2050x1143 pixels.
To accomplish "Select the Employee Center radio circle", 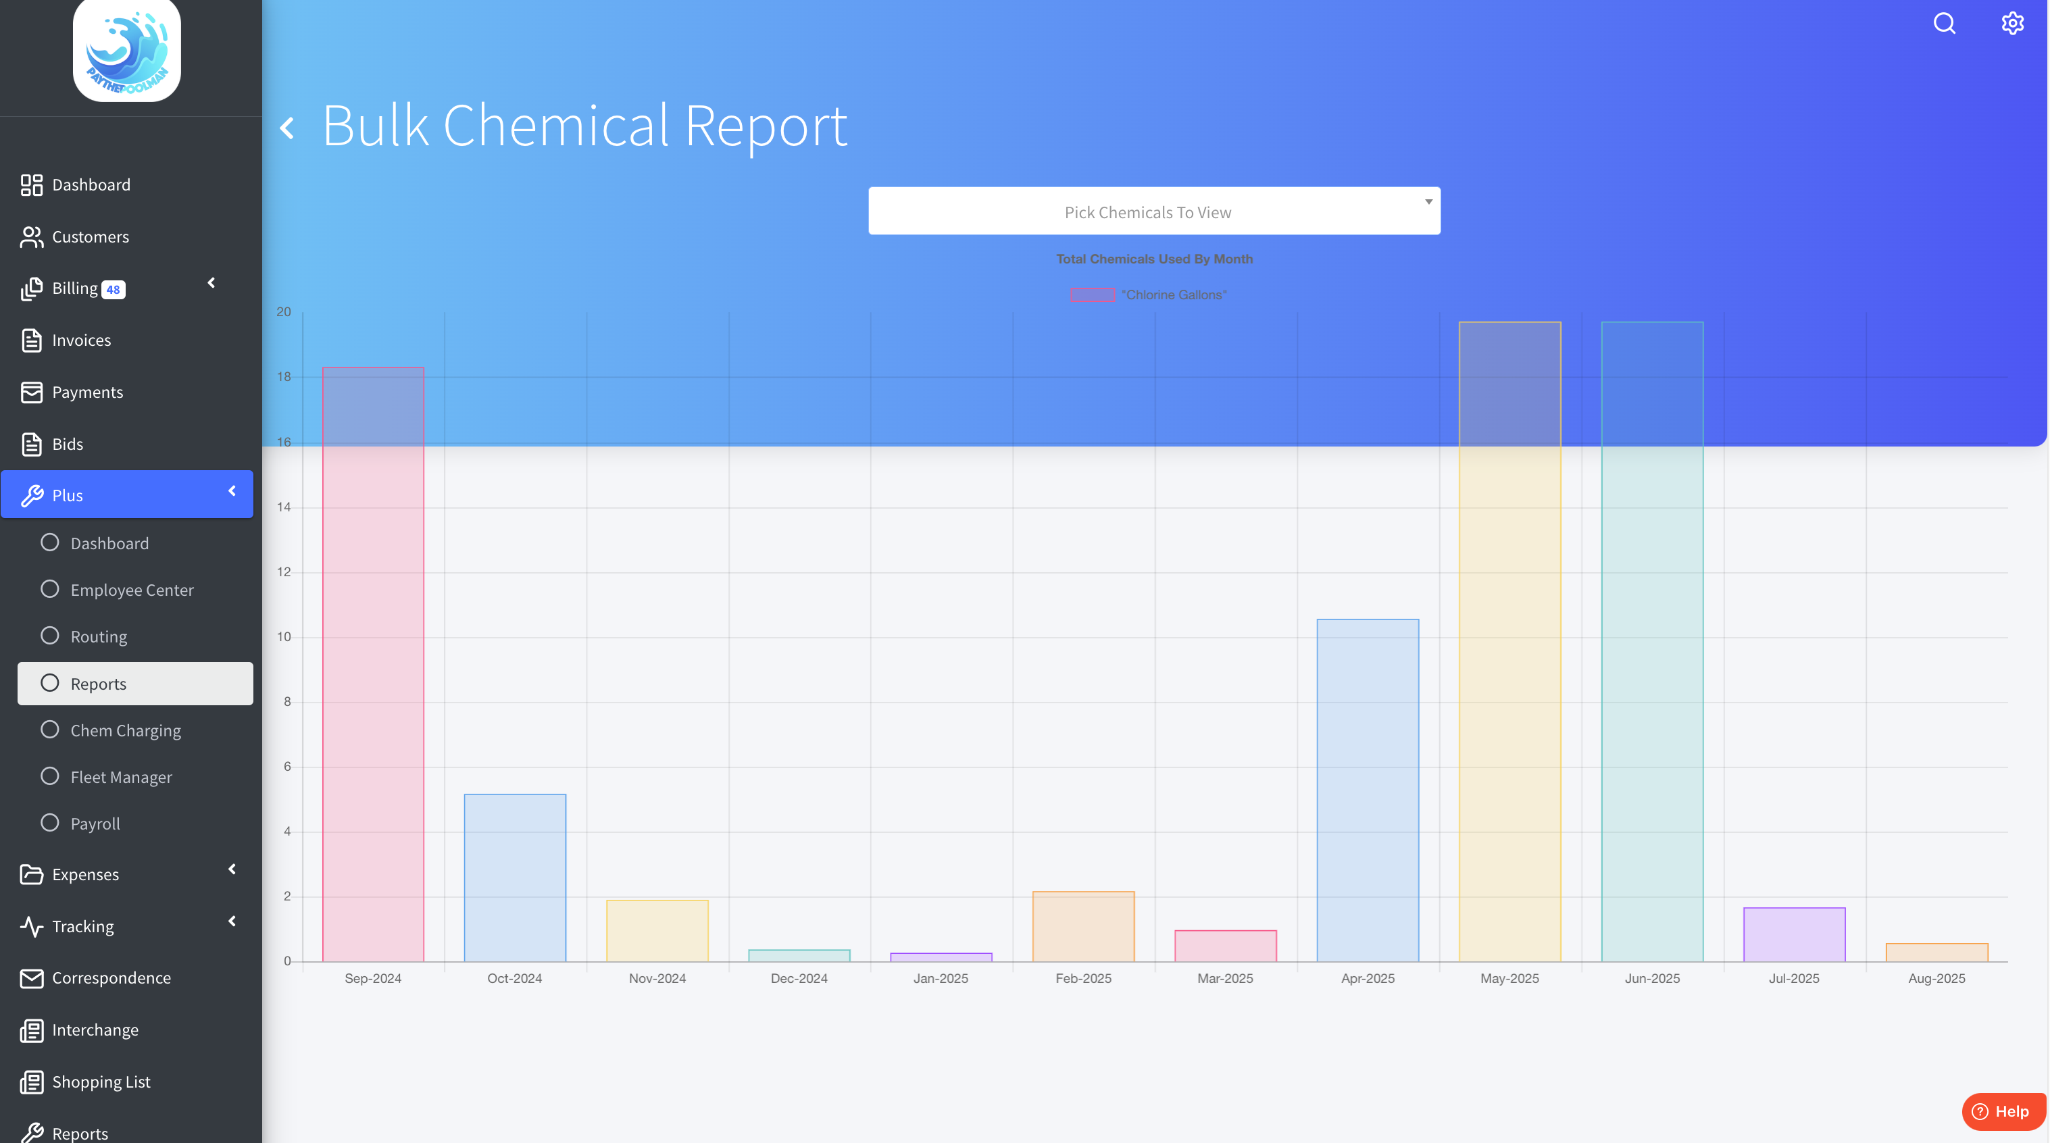I will 50,589.
